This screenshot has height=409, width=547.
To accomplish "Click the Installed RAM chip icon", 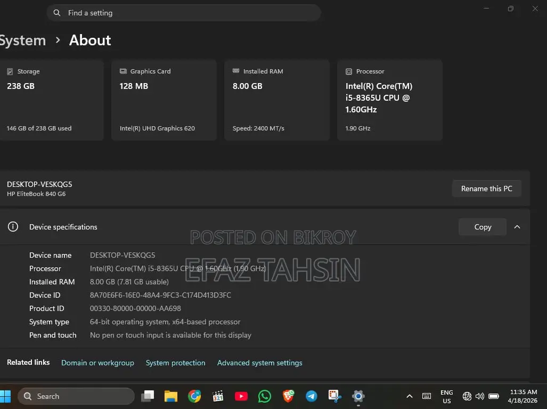I will (236, 71).
